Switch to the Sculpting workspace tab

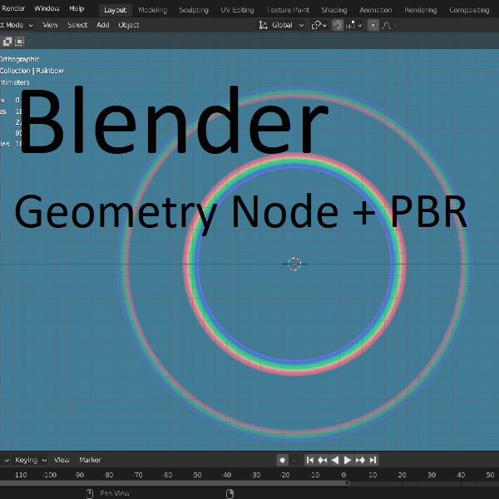pyautogui.click(x=194, y=10)
